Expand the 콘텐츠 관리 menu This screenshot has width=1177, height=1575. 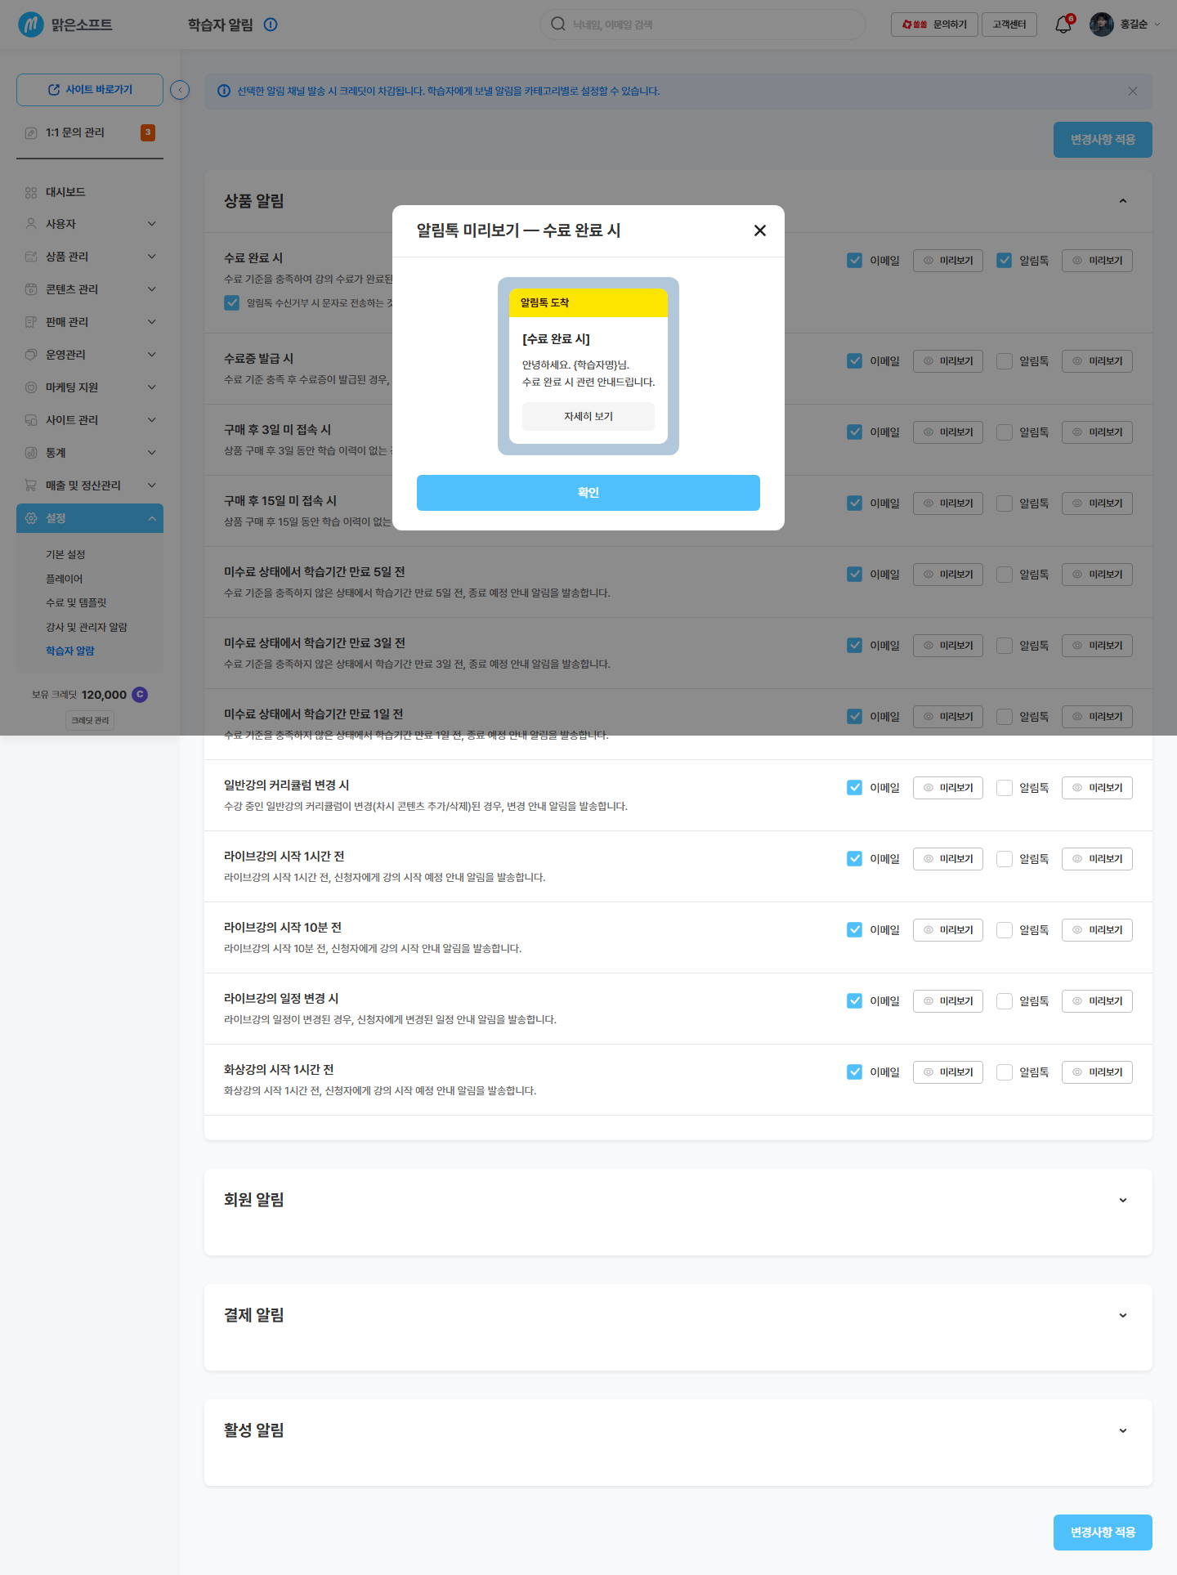click(x=90, y=289)
